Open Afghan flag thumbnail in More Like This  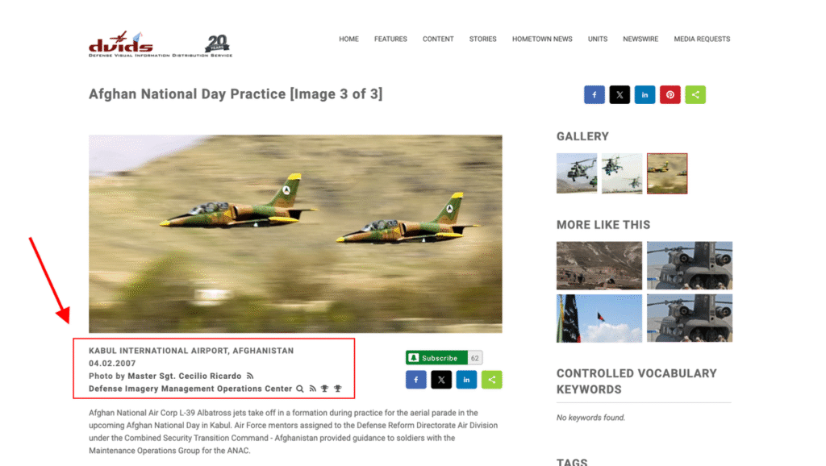pos(599,318)
